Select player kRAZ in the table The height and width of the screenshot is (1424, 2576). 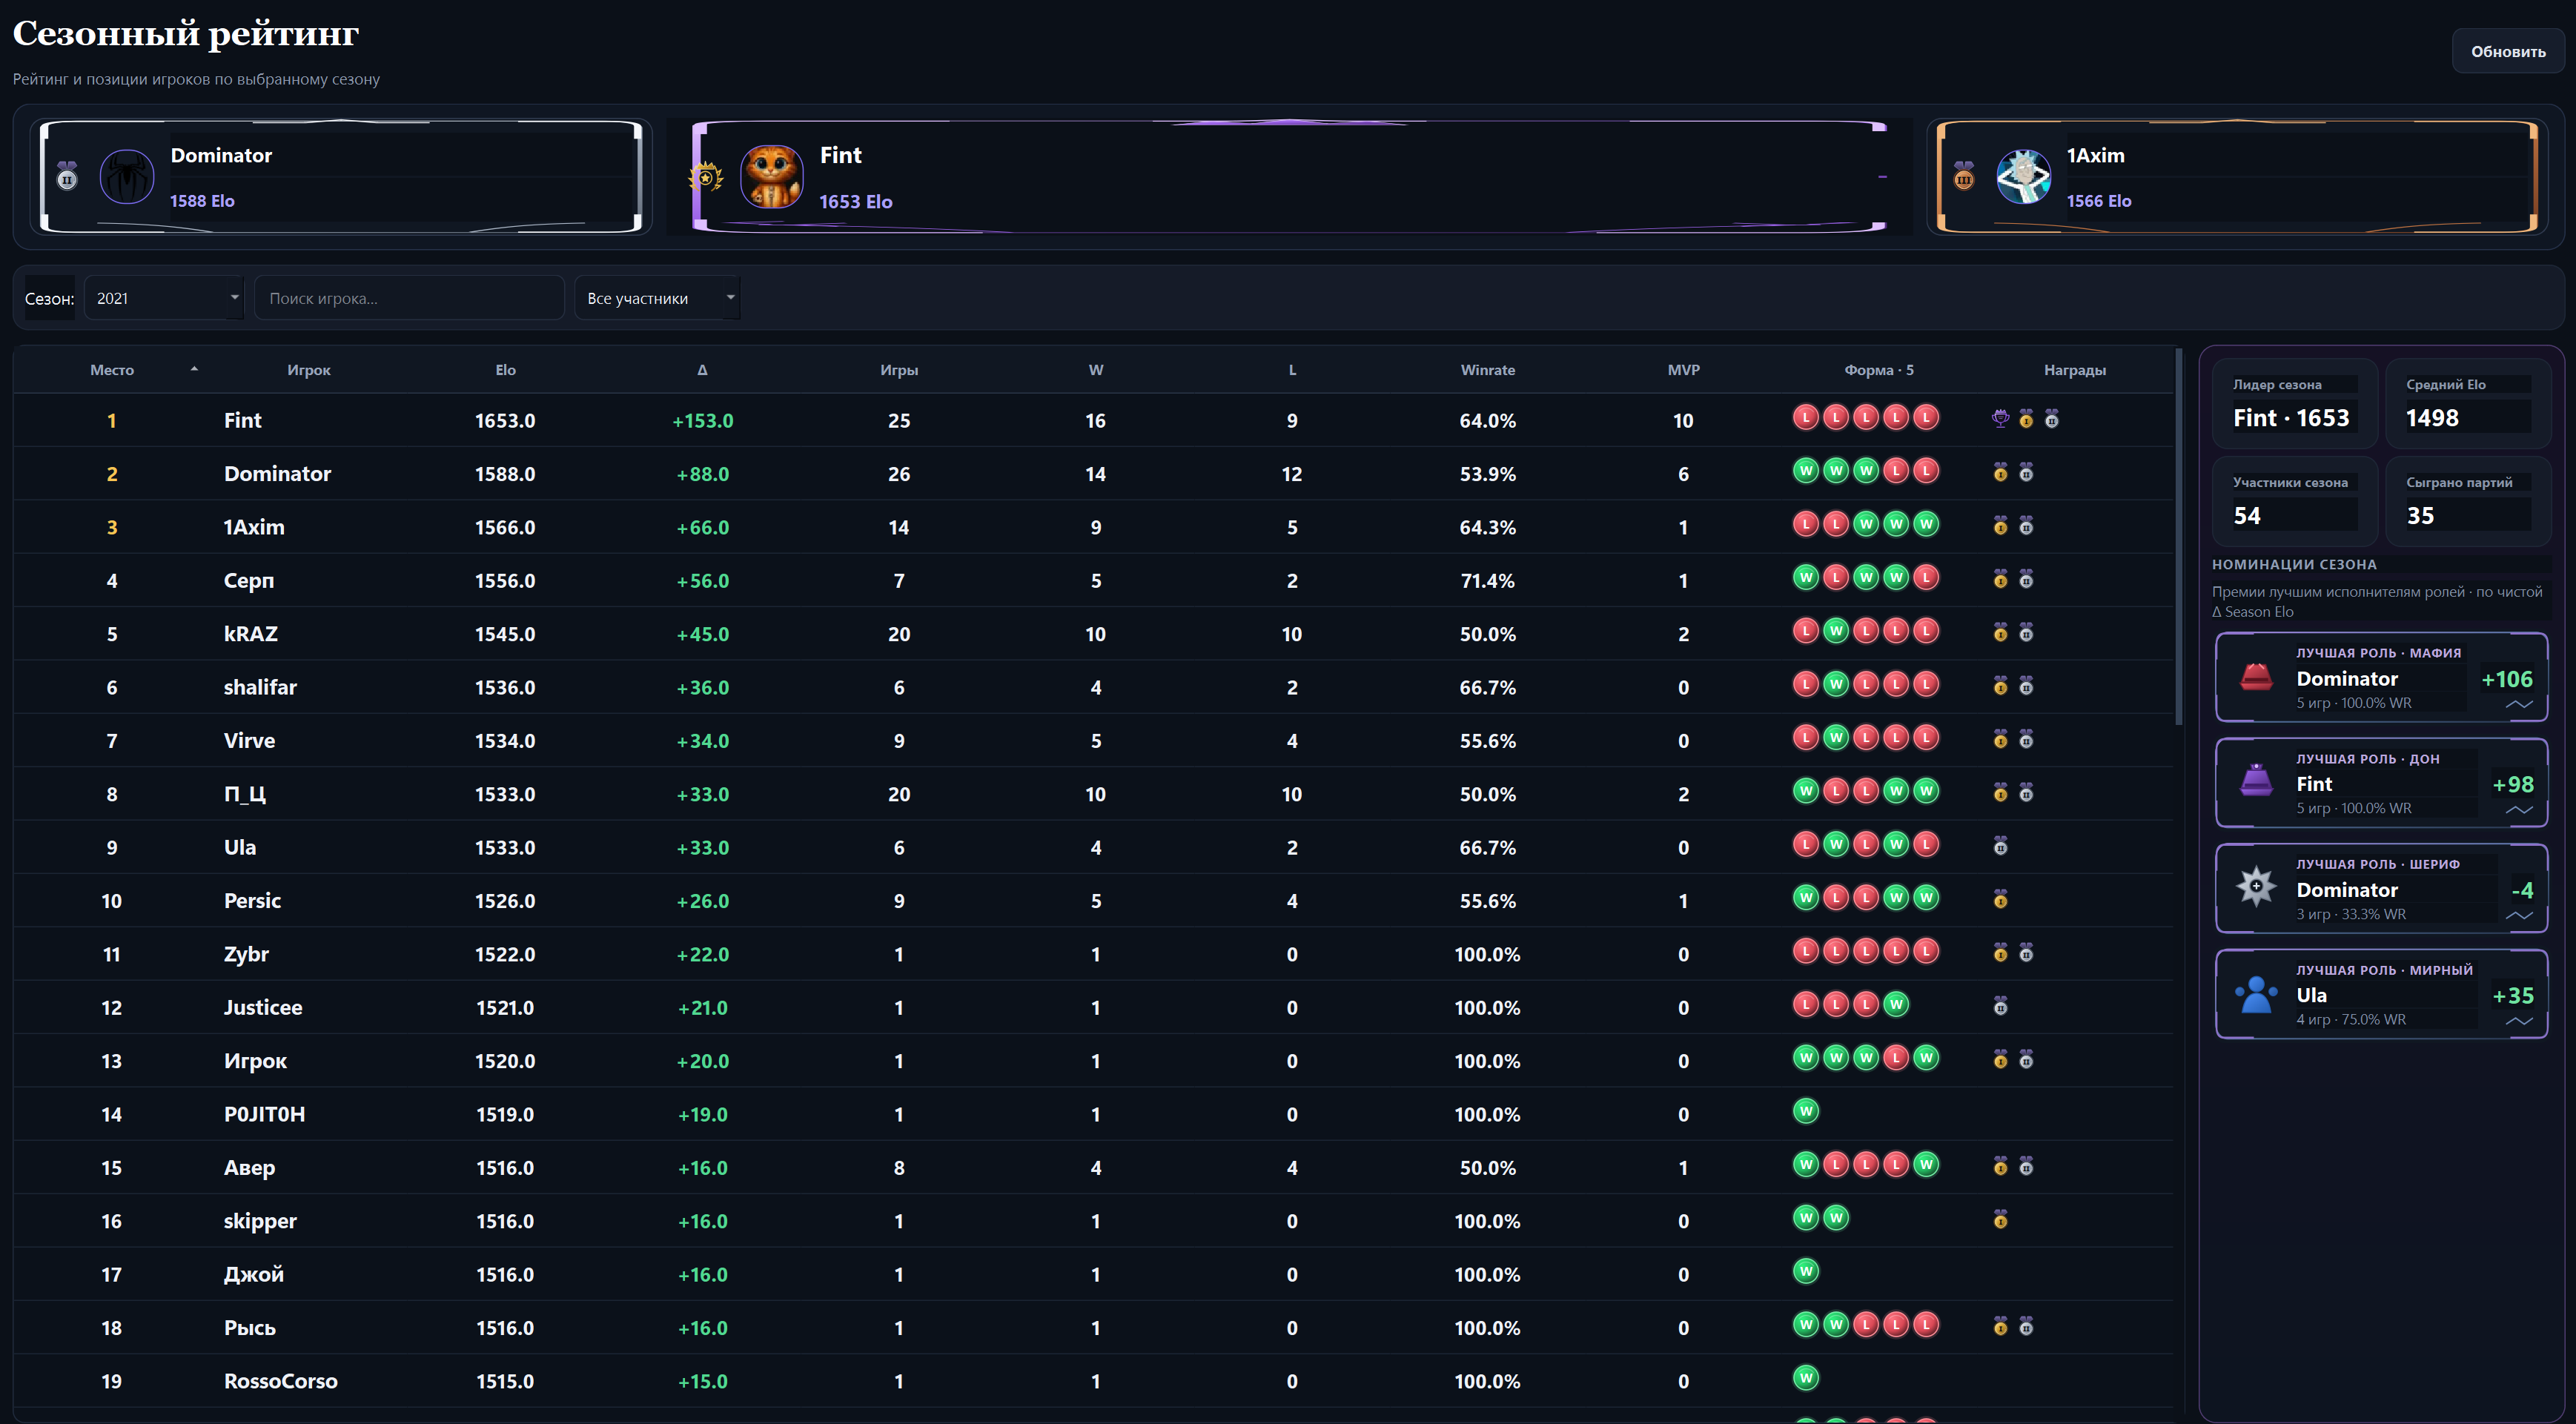pyautogui.click(x=251, y=634)
